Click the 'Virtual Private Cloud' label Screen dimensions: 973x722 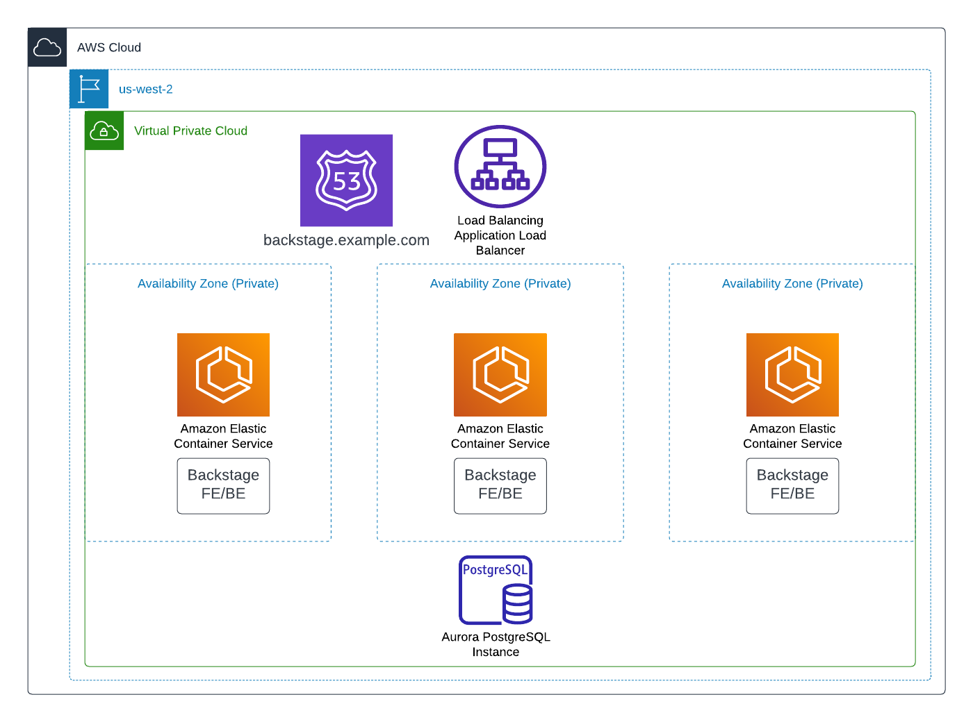tap(190, 131)
